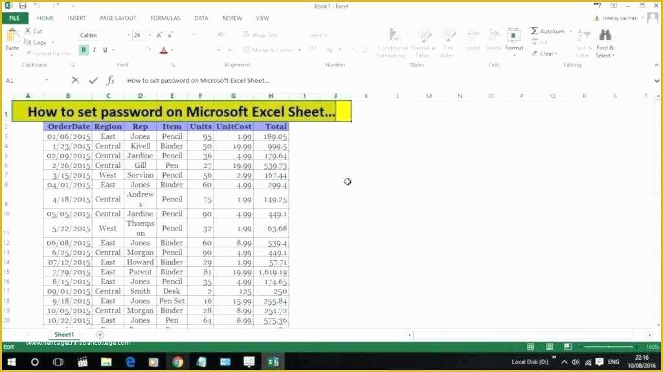Screen dimensions: 663x372
Task: Open the FILE tab
Action: 14,18
